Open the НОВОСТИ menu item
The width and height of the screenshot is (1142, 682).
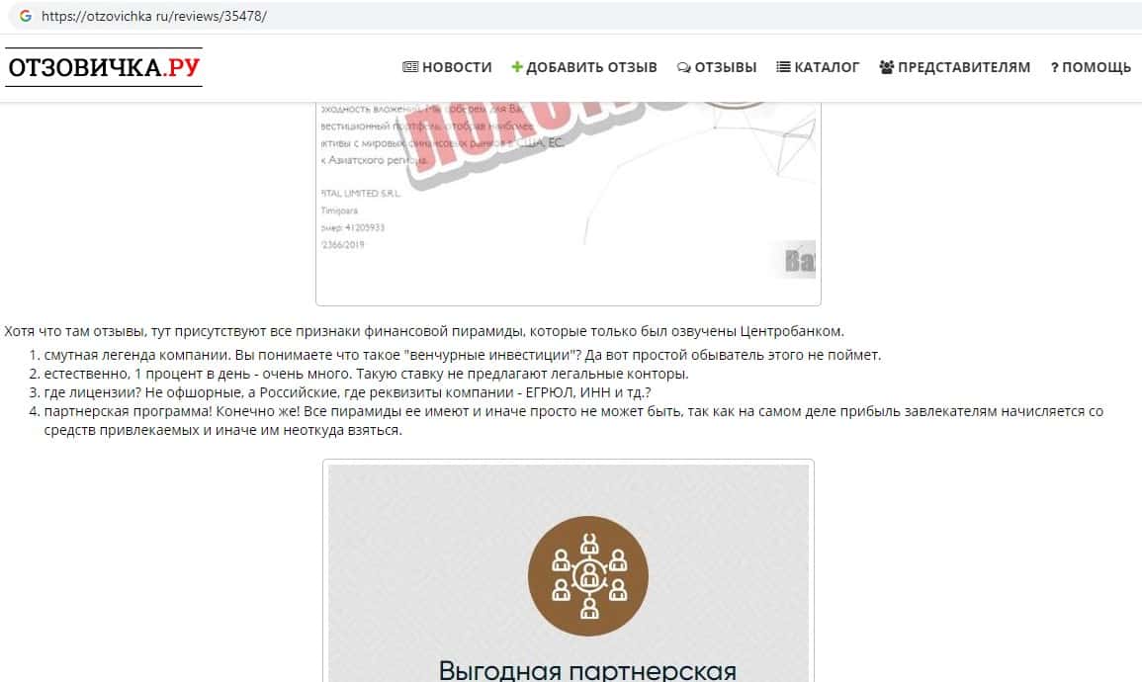pyautogui.click(x=447, y=67)
